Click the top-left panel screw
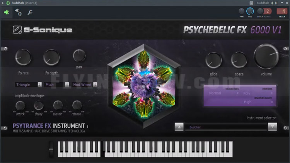This screenshot has height=163, width=290. (5, 49)
